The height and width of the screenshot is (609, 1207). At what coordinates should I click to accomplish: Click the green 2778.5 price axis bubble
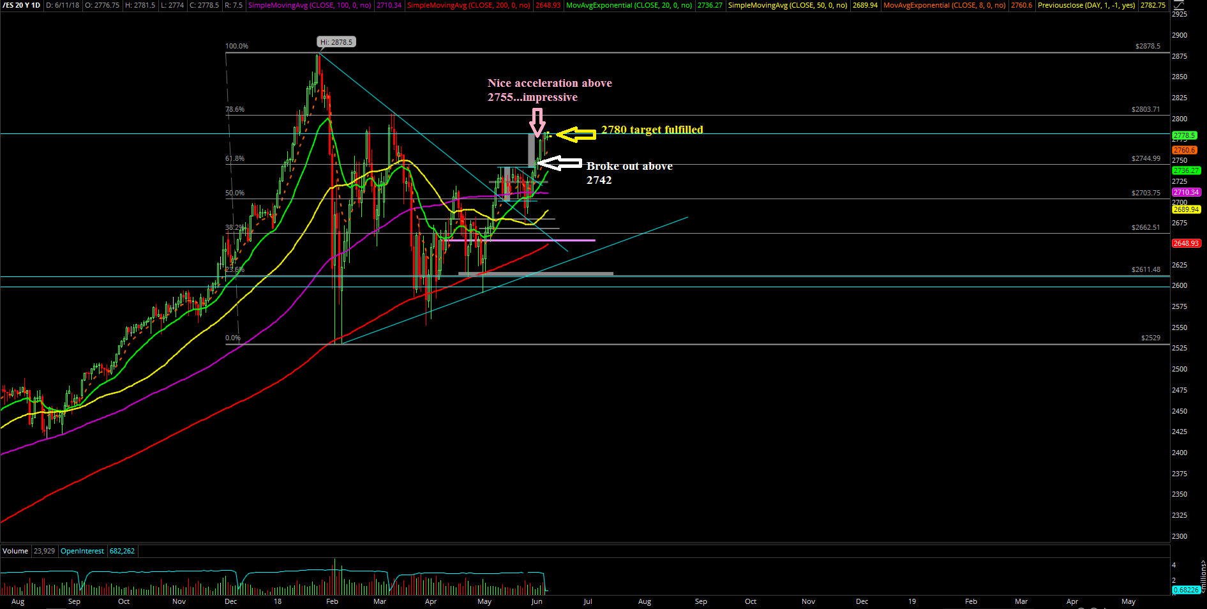1184,135
